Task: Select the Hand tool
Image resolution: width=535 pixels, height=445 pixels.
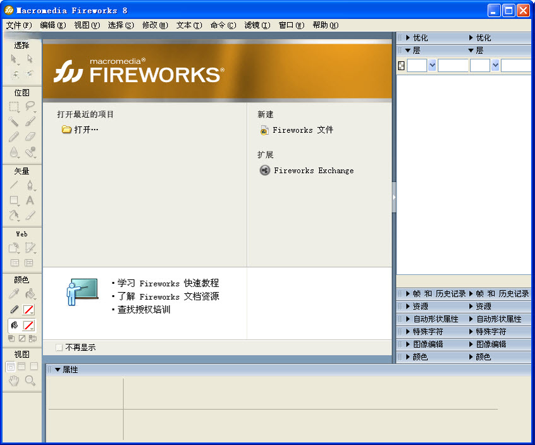Action: click(14, 381)
